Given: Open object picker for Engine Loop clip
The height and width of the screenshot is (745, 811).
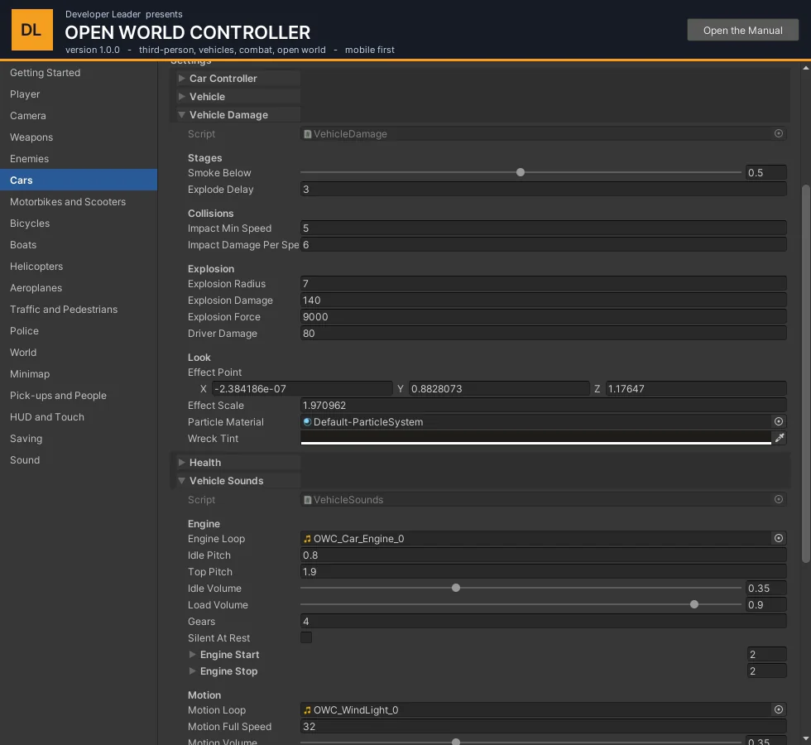Looking at the screenshot, I should click(779, 538).
